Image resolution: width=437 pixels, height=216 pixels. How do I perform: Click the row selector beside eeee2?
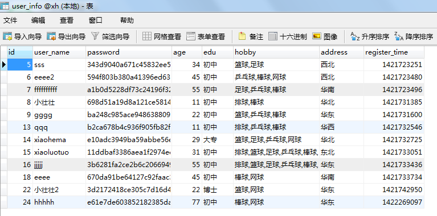[x=3, y=77]
